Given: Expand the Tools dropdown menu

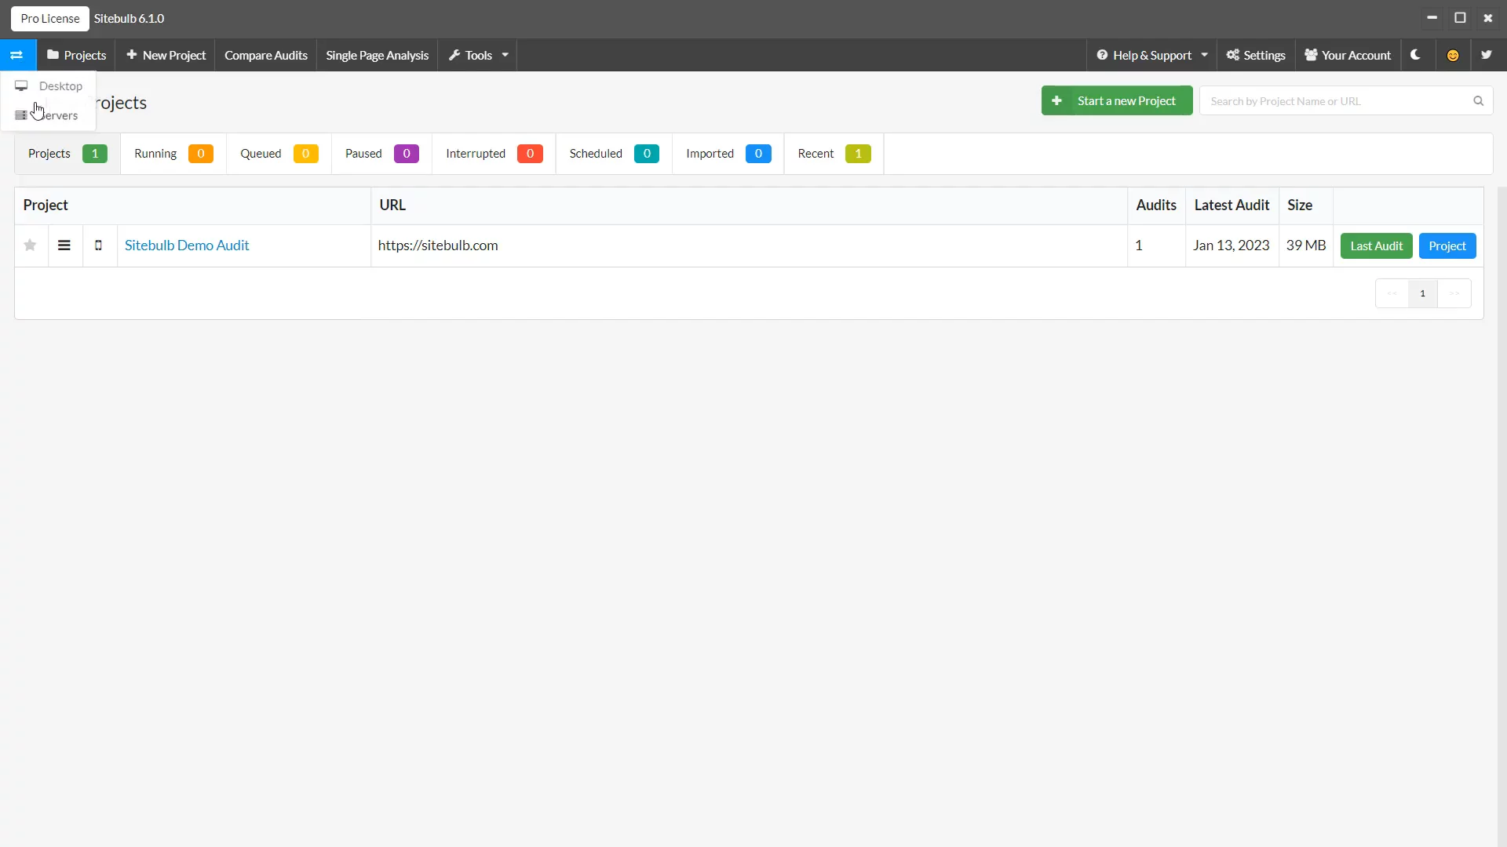Looking at the screenshot, I should click(x=478, y=55).
